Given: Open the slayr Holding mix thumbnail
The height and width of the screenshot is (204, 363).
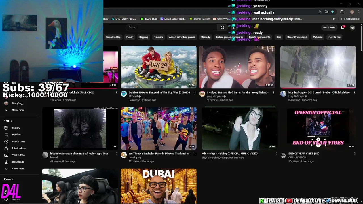Looking at the screenshot, I should click(x=240, y=128).
